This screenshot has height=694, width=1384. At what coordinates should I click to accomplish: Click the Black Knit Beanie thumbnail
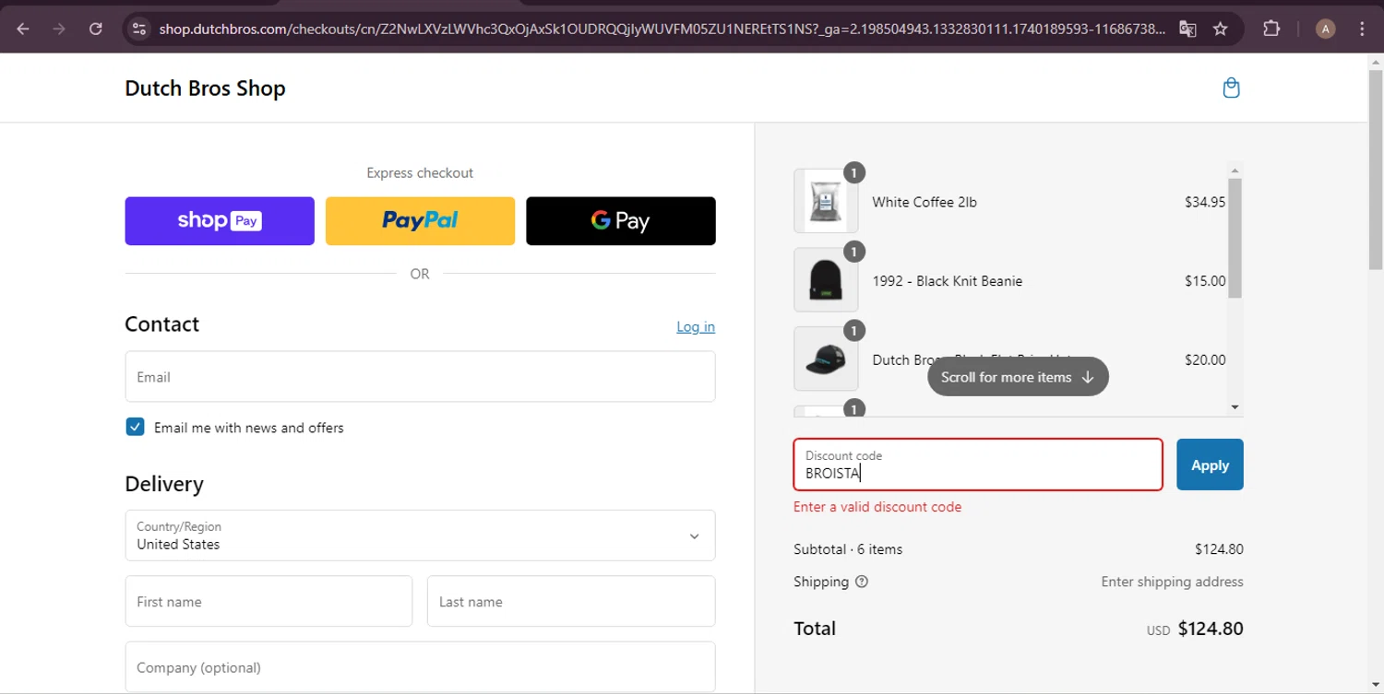point(826,279)
